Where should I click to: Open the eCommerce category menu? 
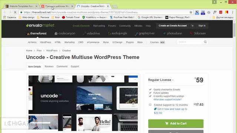[x=93, y=42]
